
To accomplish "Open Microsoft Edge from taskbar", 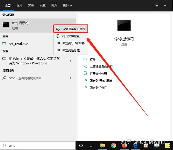I will [135, 145].
